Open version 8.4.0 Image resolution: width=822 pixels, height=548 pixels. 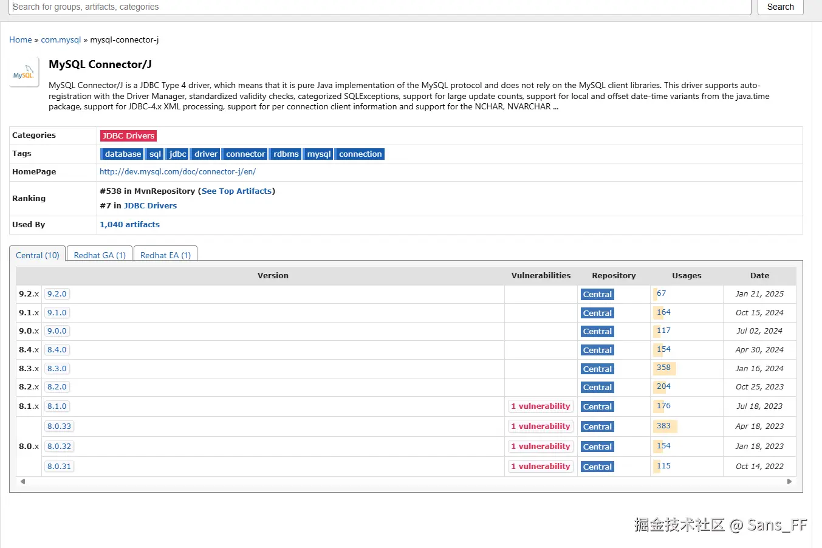57,350
